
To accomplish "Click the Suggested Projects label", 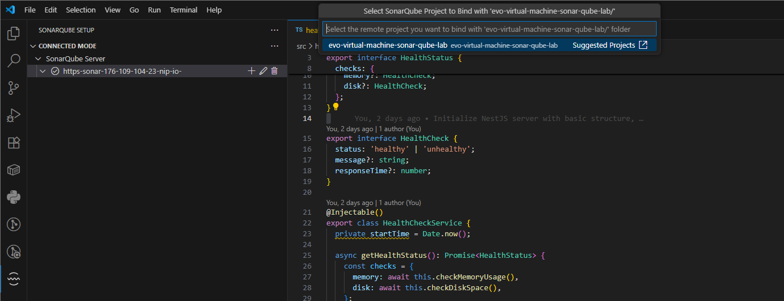I will coord(604,45).
